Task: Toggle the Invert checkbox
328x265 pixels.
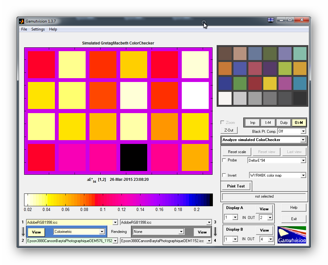Action: (224, 175)
